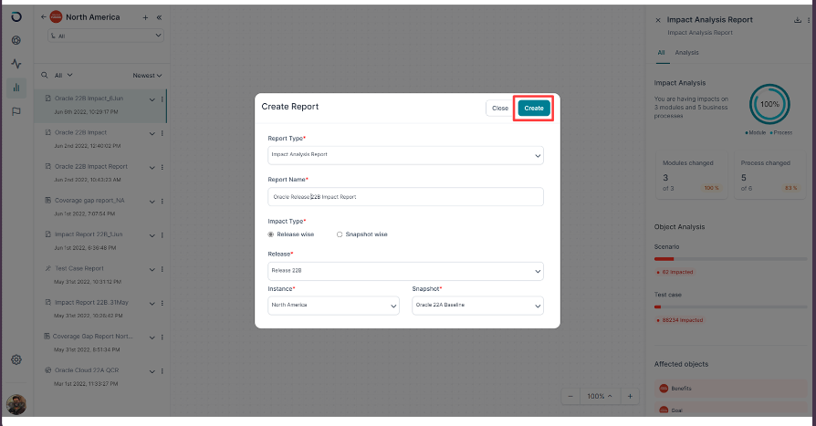Click the flag icon in left sidebar
The height and width of the screenshot is (426, 816).
pos(16,111)
